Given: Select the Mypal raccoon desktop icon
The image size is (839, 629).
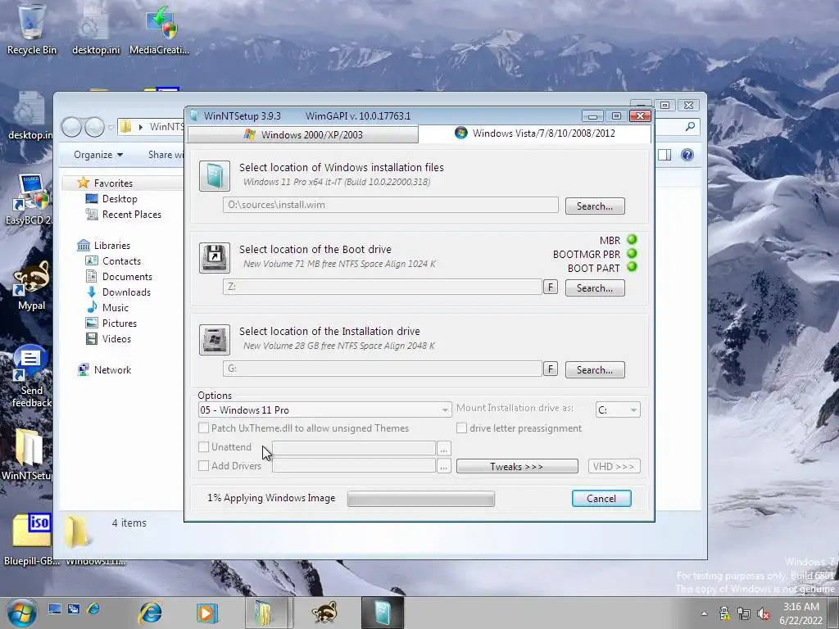Looking at the screenshot, I should (x=31, y=286).
